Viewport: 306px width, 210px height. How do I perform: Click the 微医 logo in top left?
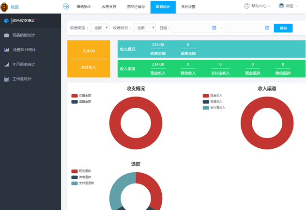coord(6,7)
